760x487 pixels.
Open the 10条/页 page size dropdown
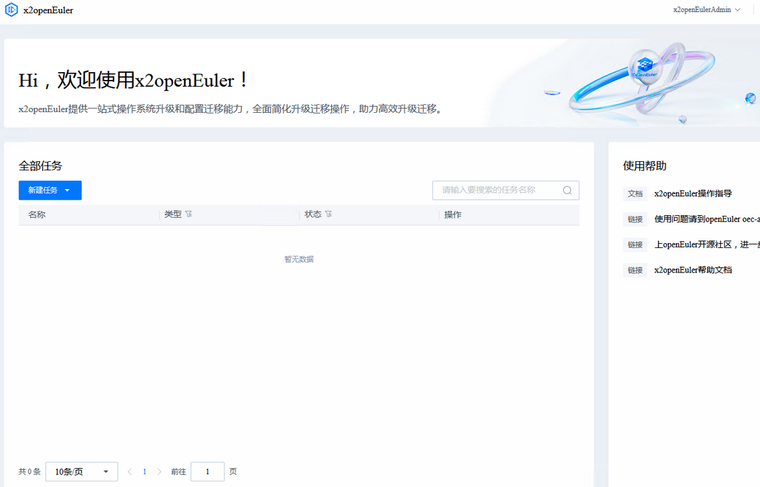click(81, 472)
